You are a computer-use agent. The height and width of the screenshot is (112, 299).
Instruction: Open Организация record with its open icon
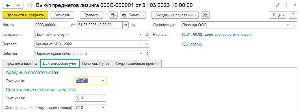[294, 25]
